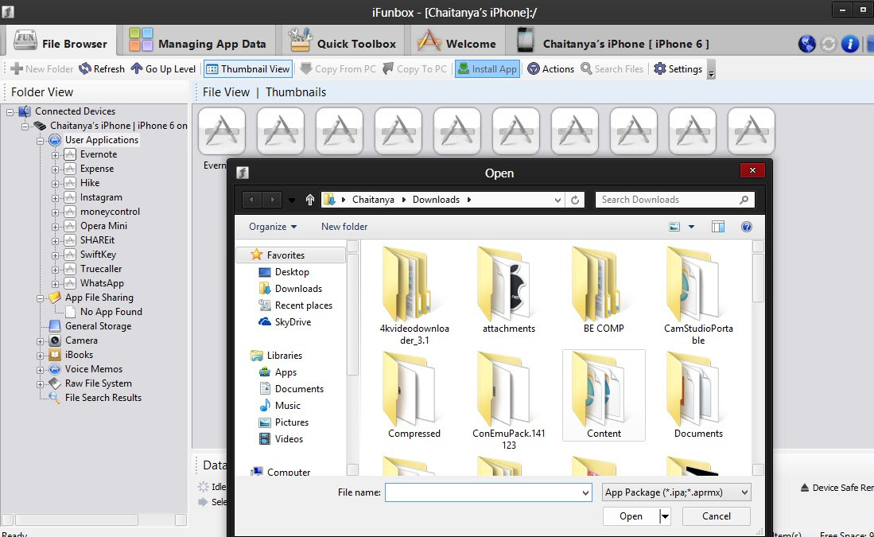The height and width of the screenshot is (537, 874).
Task: Click the address bar refresh icon
Action: point(575,200)
